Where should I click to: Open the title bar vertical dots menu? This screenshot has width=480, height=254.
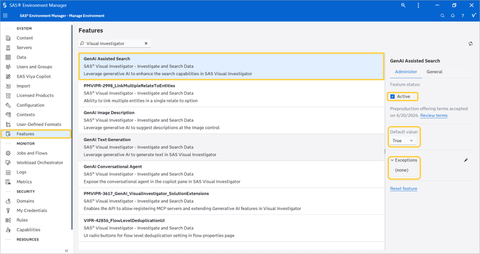[418, 5]
